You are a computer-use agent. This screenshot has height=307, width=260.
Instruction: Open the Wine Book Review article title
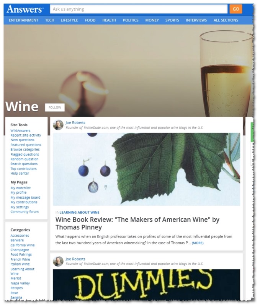137,223
